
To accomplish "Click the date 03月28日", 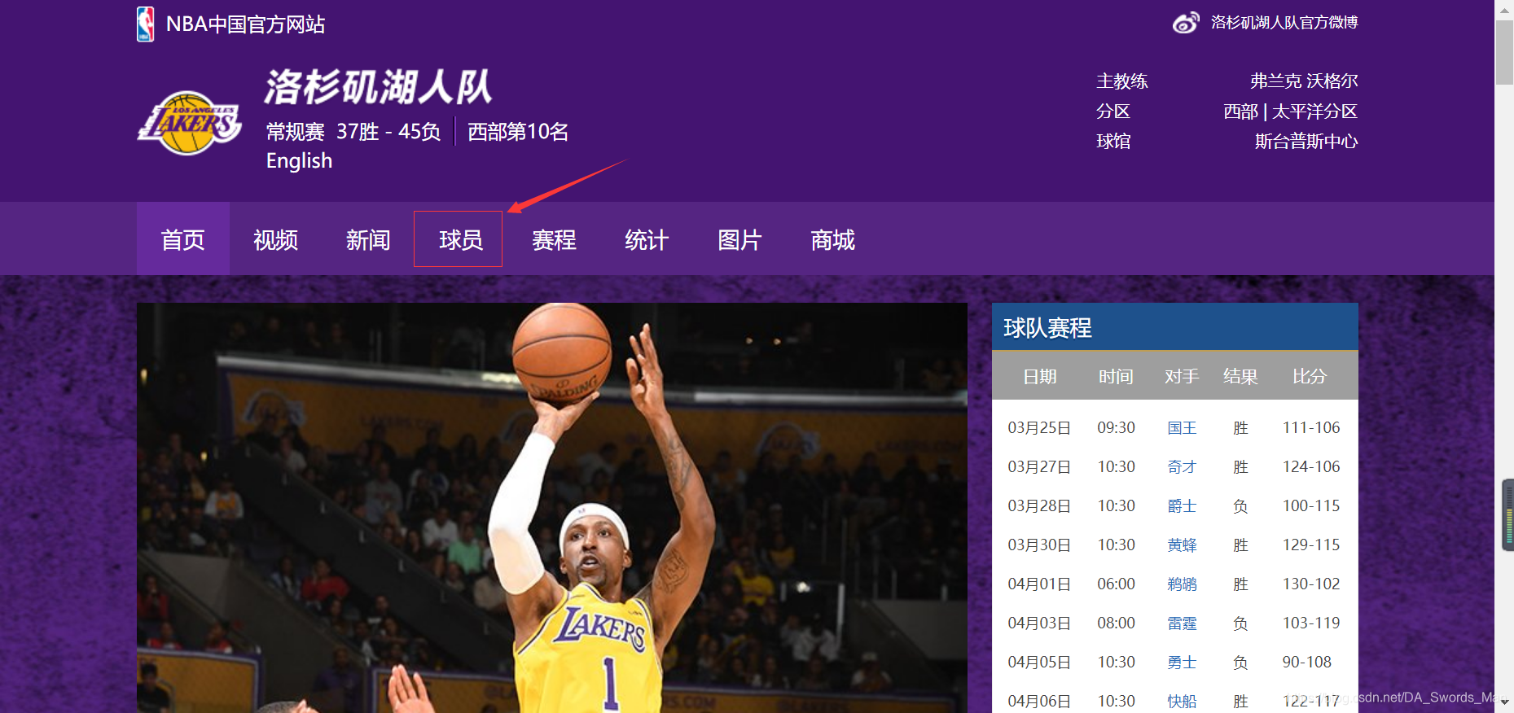I will [1039, 506].
